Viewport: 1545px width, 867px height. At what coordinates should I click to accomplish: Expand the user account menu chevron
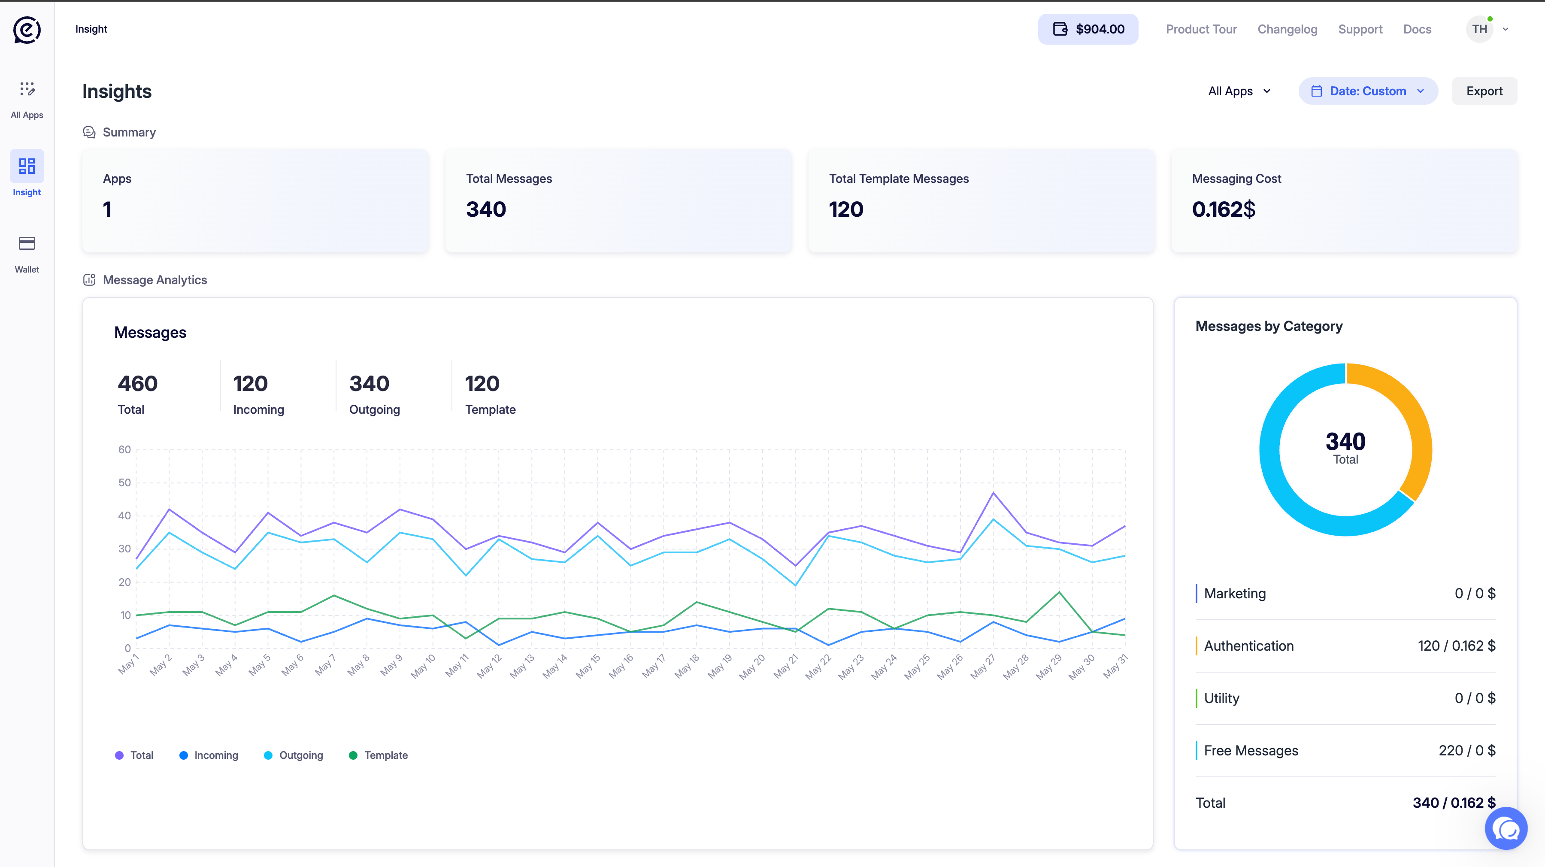pos(1506,29)
